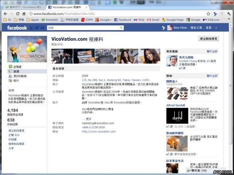Open the dunhill logo ad image
Viewport: 234px width, 175px height.
(x=177, y=116)
